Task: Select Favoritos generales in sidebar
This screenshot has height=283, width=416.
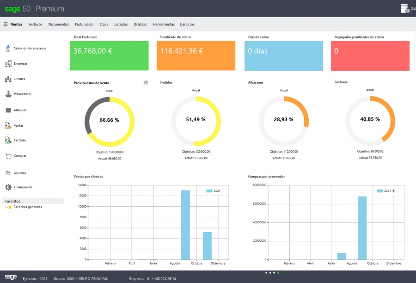Action: tap(26, 207)
